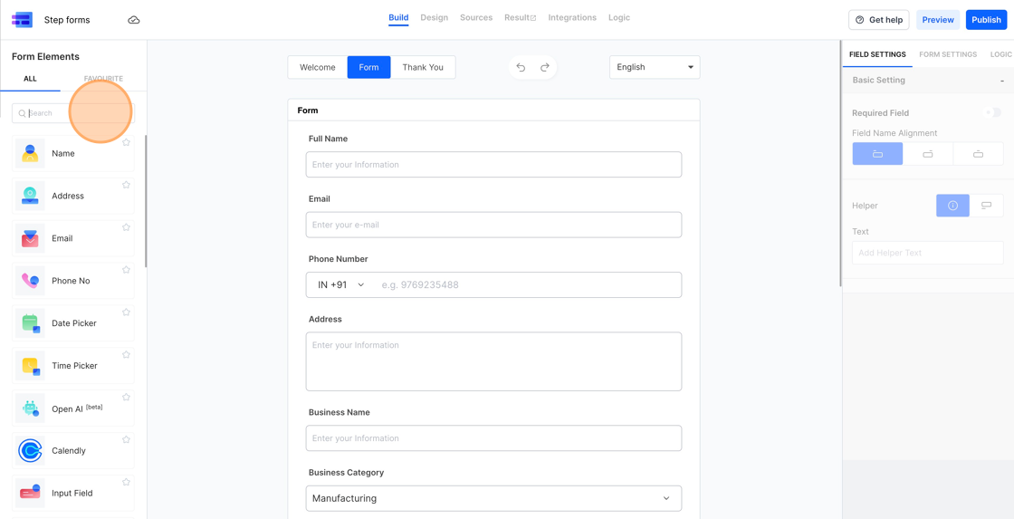Select the Open AI beta element icon
The height and width of the screenshot is (519, 1014).
[x=30, y=408]
